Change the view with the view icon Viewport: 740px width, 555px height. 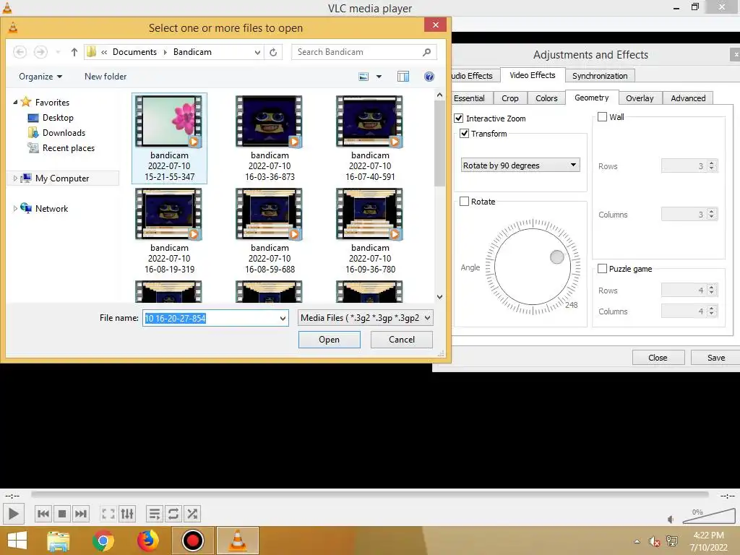point(363,77)
